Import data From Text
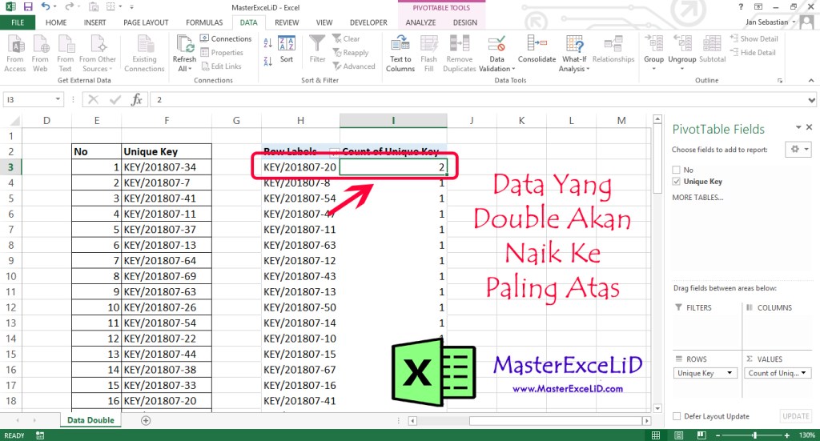 66,54
